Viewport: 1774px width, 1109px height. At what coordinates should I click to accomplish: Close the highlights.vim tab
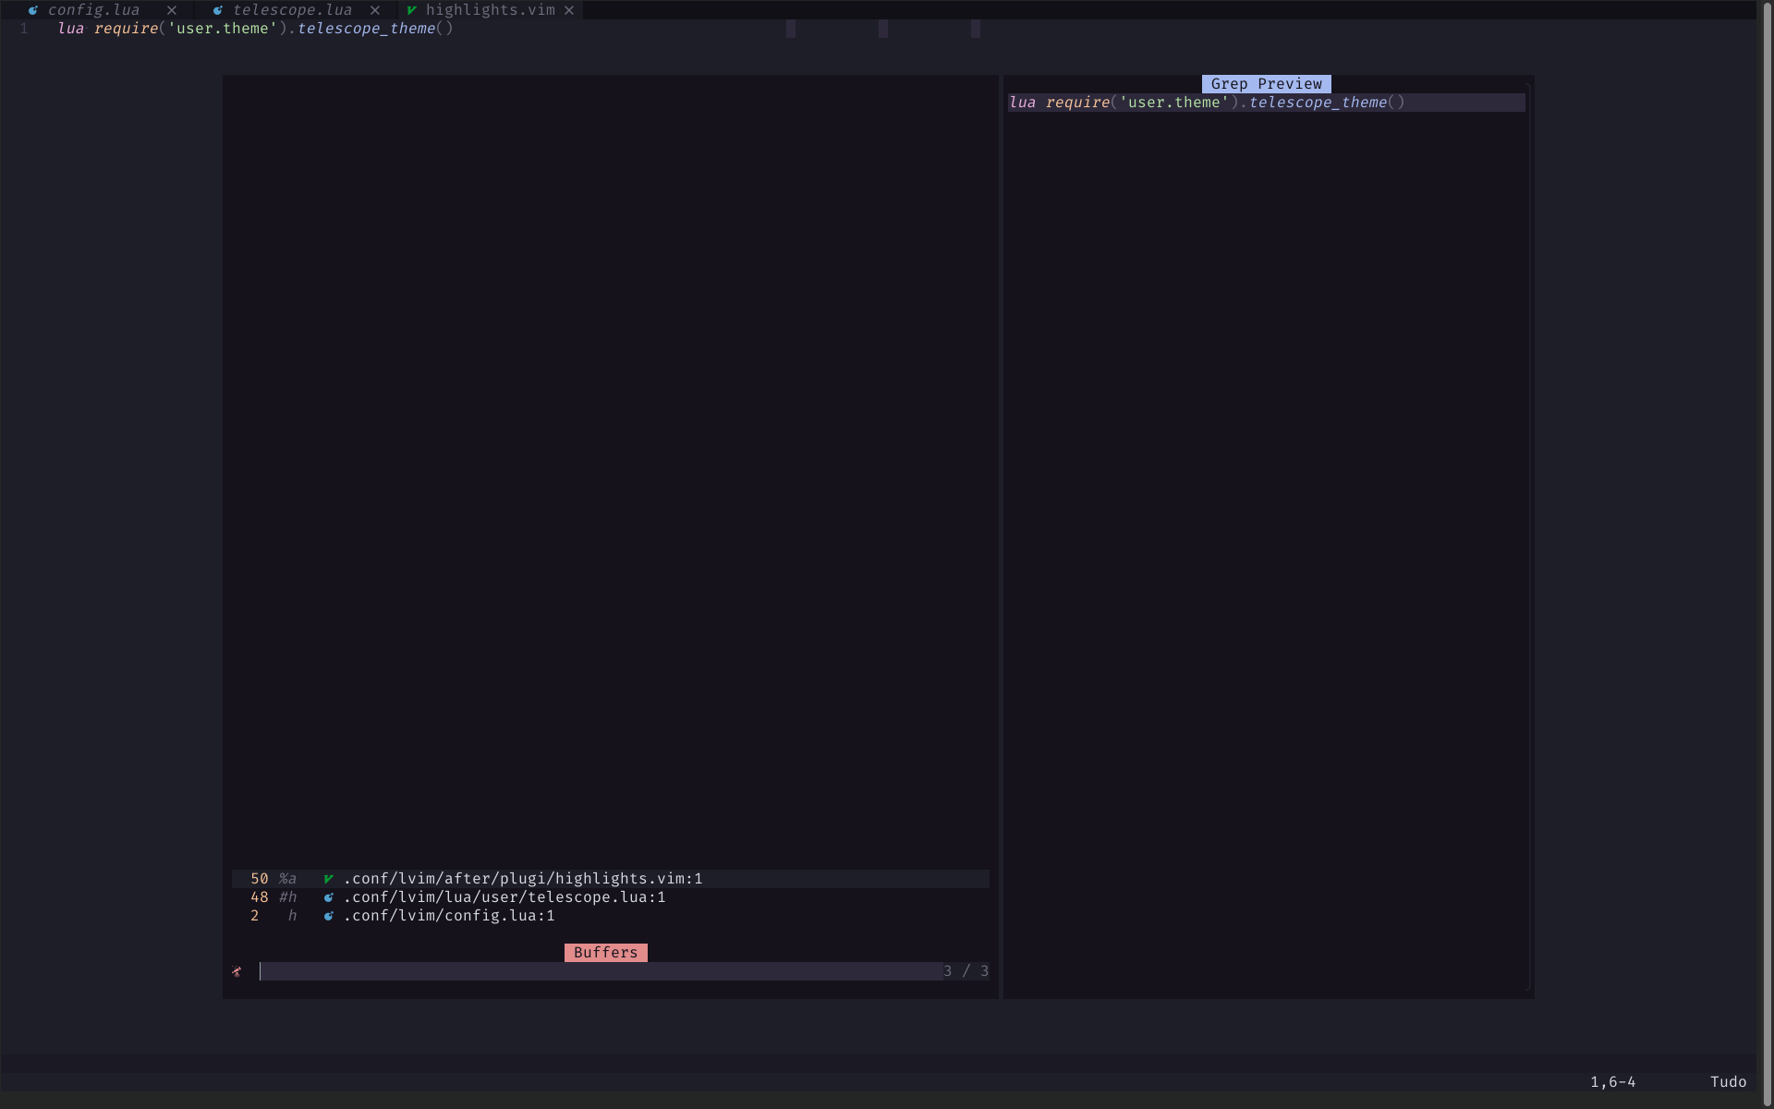pyautogui.click(x=569, y=10)
